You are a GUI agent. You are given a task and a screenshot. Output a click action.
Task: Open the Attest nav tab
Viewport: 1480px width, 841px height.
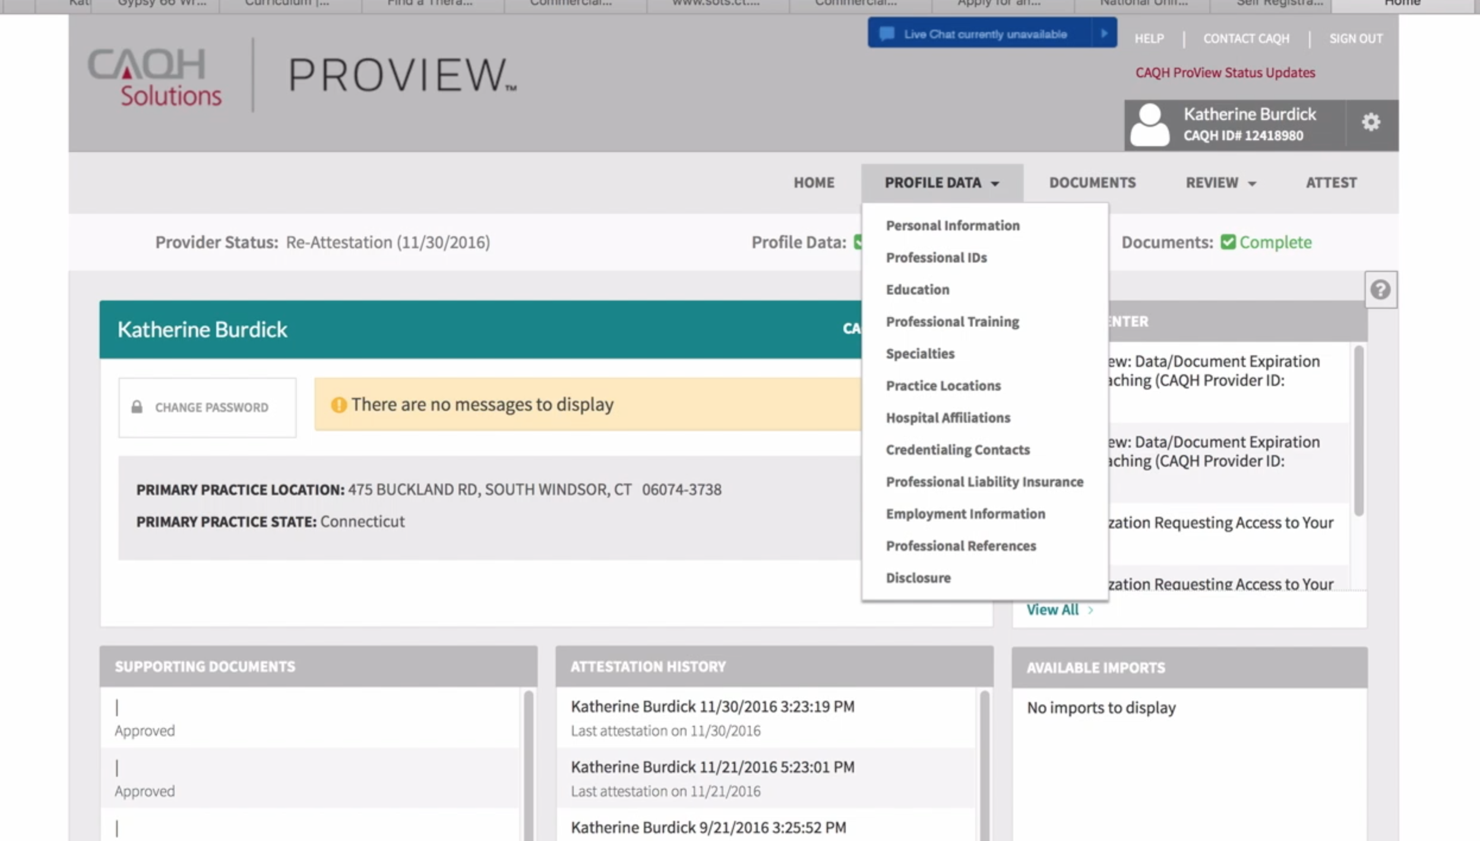(x=1331, y=183)
